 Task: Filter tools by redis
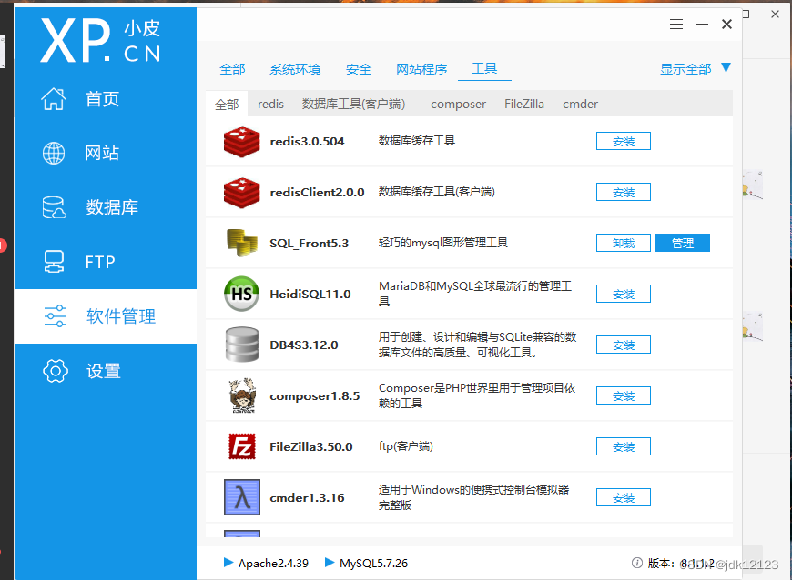coord(270,104)
